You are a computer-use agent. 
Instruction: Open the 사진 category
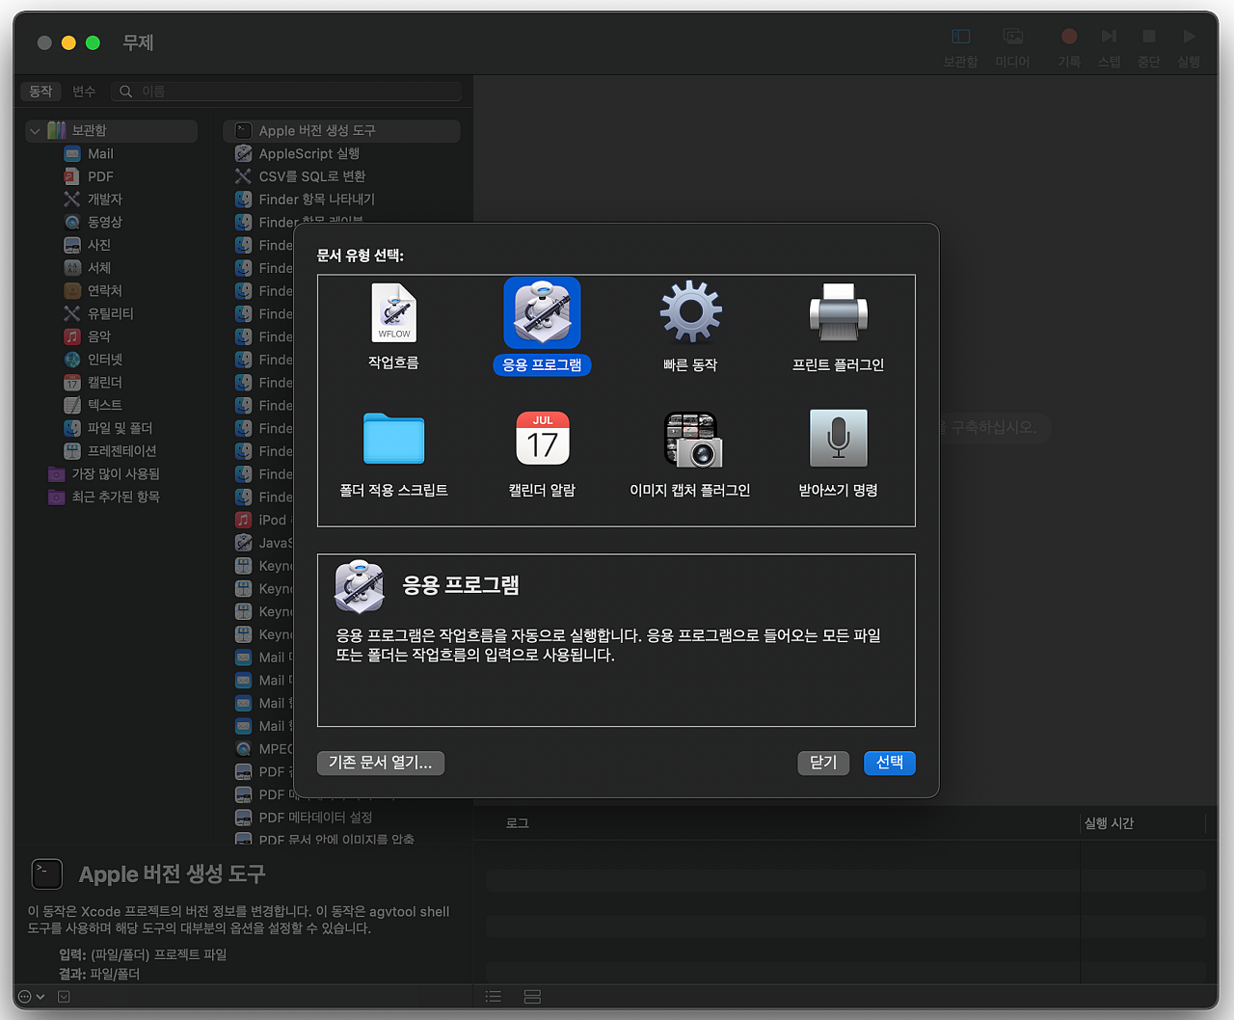click(98, 245)
